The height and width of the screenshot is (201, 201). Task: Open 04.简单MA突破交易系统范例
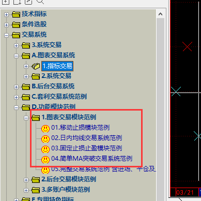tap(92, 159)
